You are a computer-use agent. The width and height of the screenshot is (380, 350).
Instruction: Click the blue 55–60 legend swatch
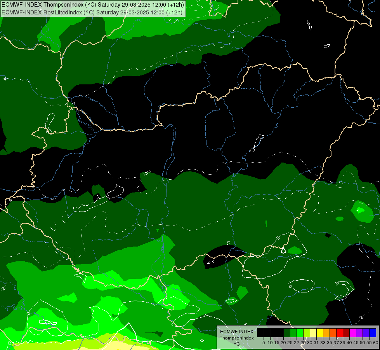(x=373, y=332)
